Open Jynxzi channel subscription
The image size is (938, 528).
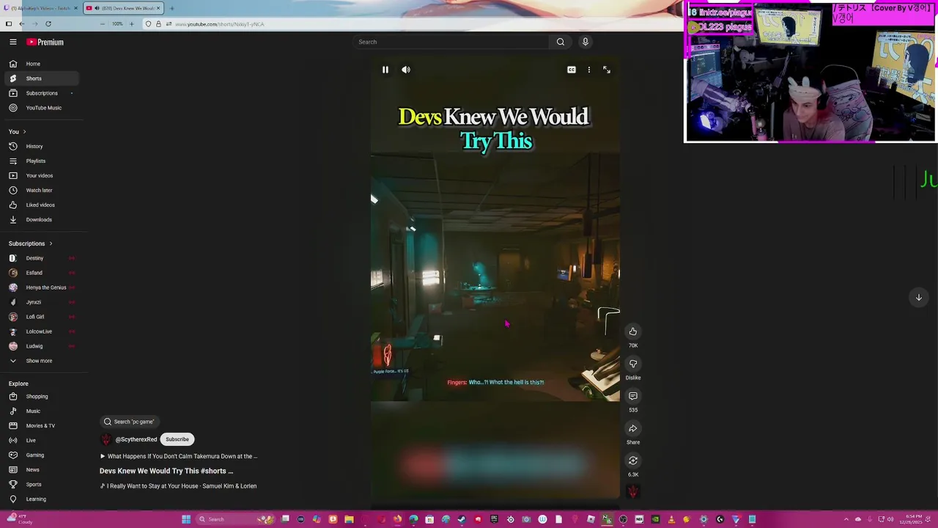pyautogui.click(x=43, y=302)
